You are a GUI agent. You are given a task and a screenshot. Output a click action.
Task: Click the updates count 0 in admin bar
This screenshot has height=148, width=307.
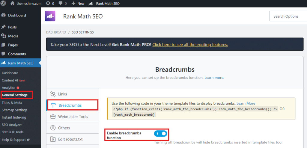tap(53, 4)
